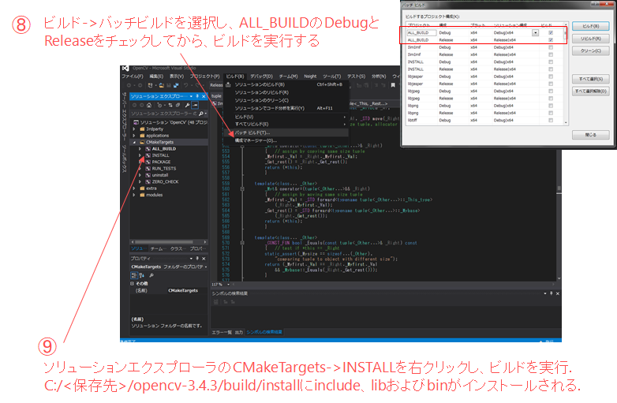The width and height of the screenshot is (617, 403).
Task: Open the editor zoom 117% dropdown
Action: click(x=228, y=284)
